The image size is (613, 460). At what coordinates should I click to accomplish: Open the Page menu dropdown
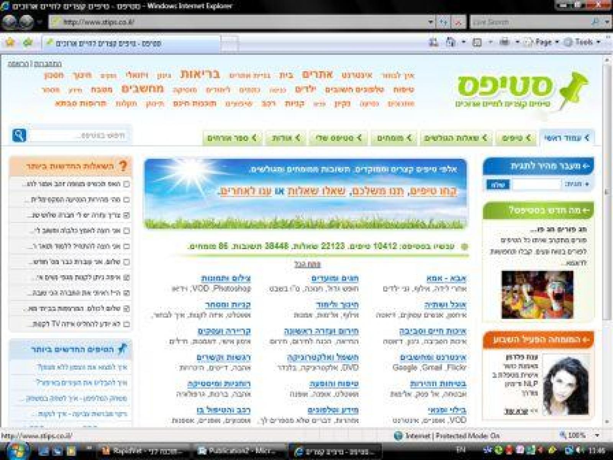click(x=544, y=42)
